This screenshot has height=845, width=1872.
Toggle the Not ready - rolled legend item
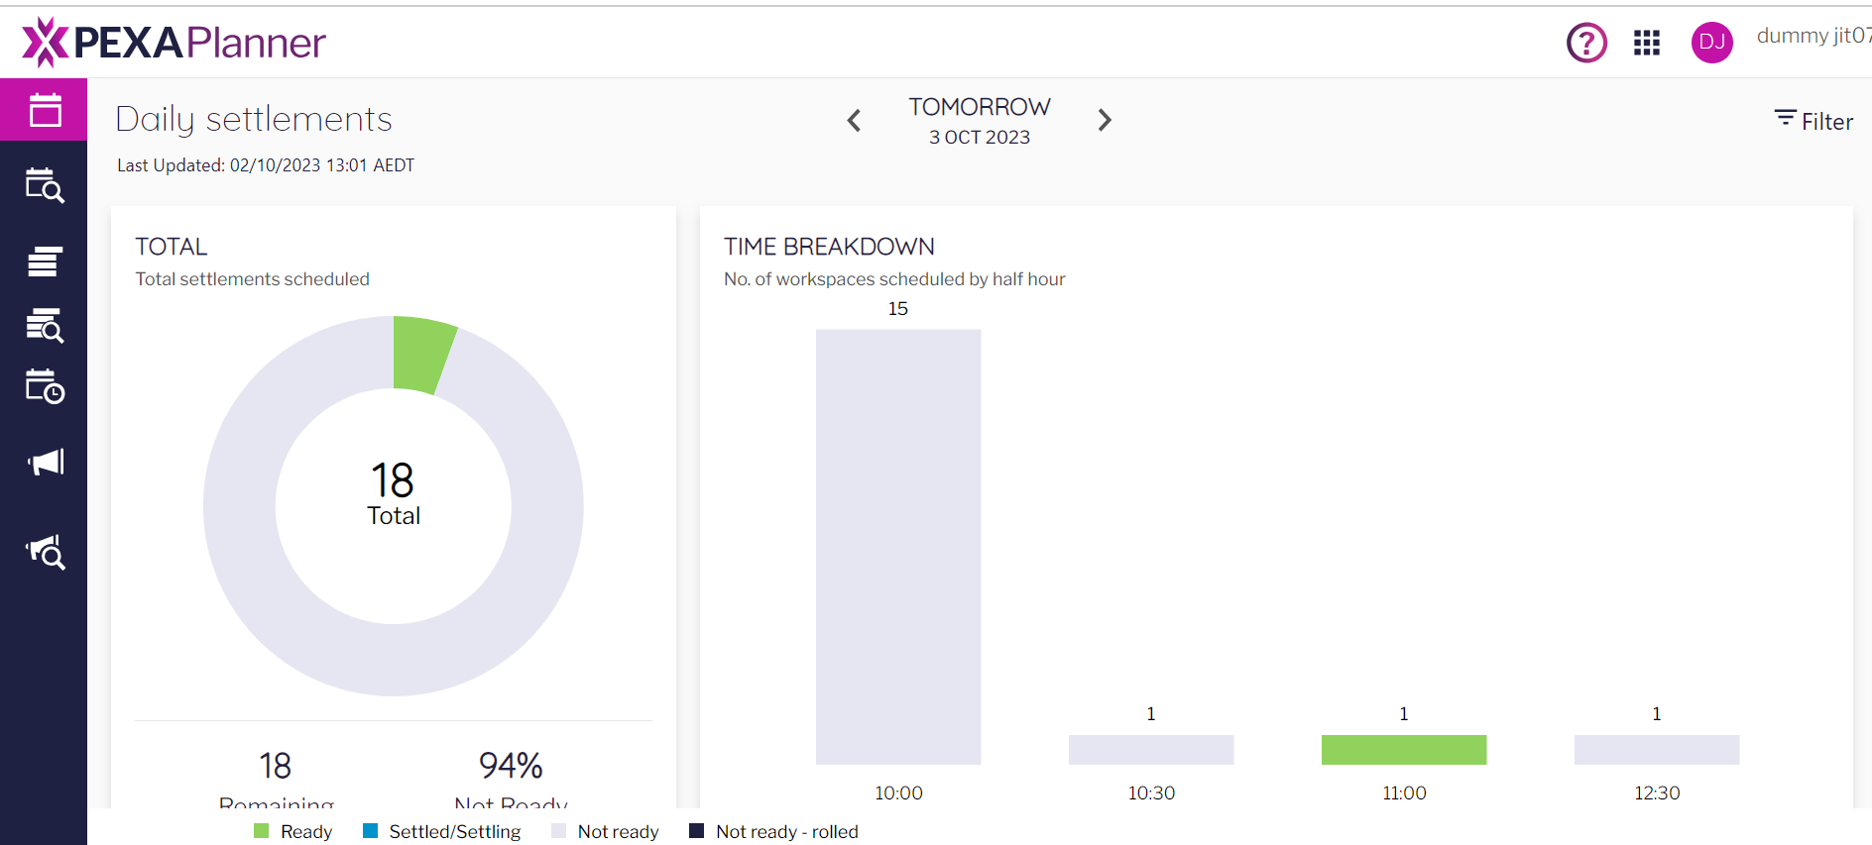pos(774,831)
